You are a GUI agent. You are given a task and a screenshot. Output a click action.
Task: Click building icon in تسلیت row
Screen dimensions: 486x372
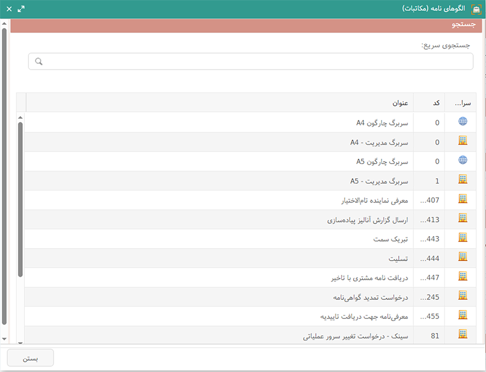(x=463, y=257)
